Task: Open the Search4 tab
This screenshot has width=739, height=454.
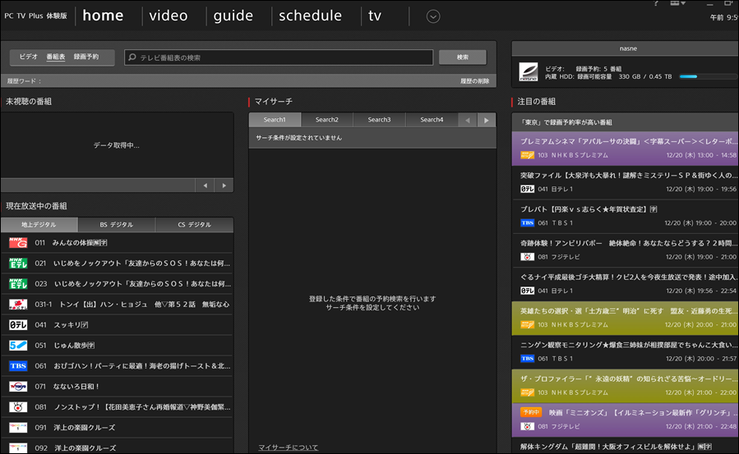Action: (432, 120)
